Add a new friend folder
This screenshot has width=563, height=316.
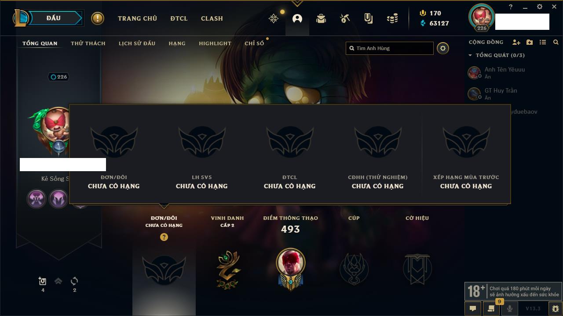(x=530, y=42)
